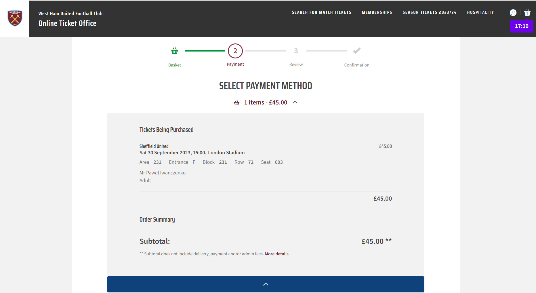Open the More details link
The image size is (536, 293).
[x=276, y=254]
